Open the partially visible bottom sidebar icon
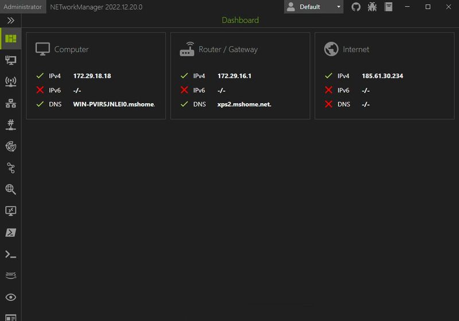 click(11, 318)
